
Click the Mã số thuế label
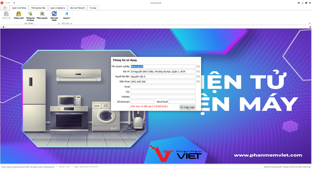click(162, 102)
